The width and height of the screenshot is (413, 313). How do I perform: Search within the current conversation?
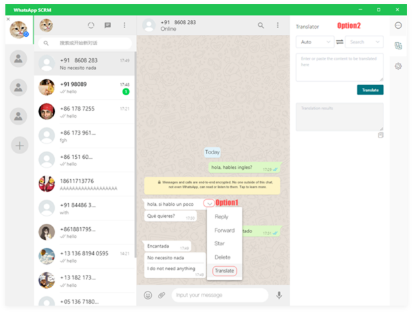[x=261, y=25]
